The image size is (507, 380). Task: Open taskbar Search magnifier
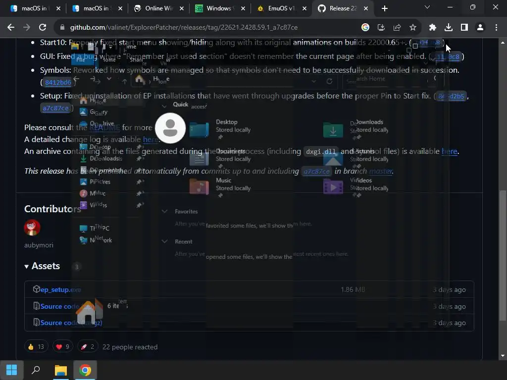(x=36, y=370)
